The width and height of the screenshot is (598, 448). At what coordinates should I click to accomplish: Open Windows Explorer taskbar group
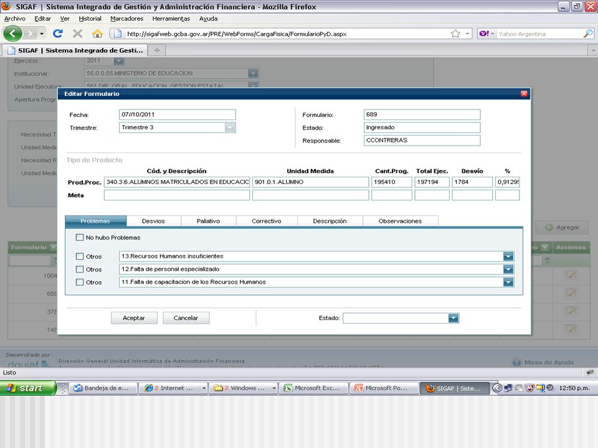244,388
